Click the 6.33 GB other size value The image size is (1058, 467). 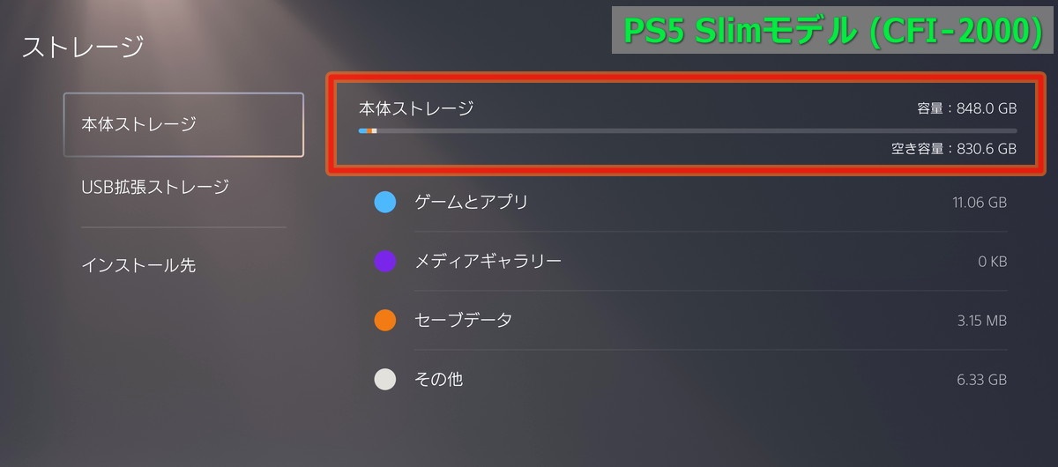(981, 380)
